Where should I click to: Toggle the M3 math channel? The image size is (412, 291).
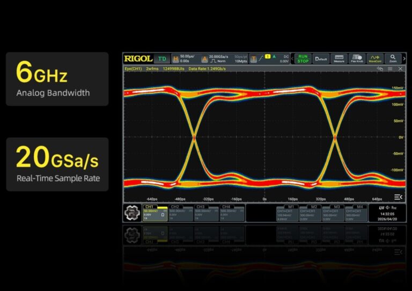click(333, 213)
